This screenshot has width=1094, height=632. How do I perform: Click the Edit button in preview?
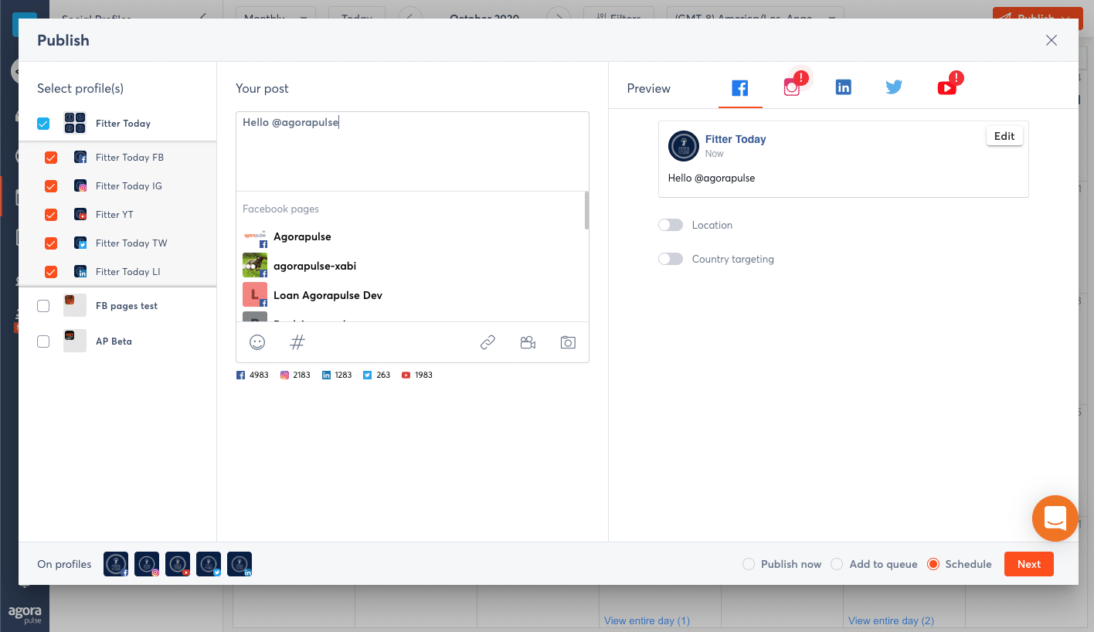(x=1004, y=136)
